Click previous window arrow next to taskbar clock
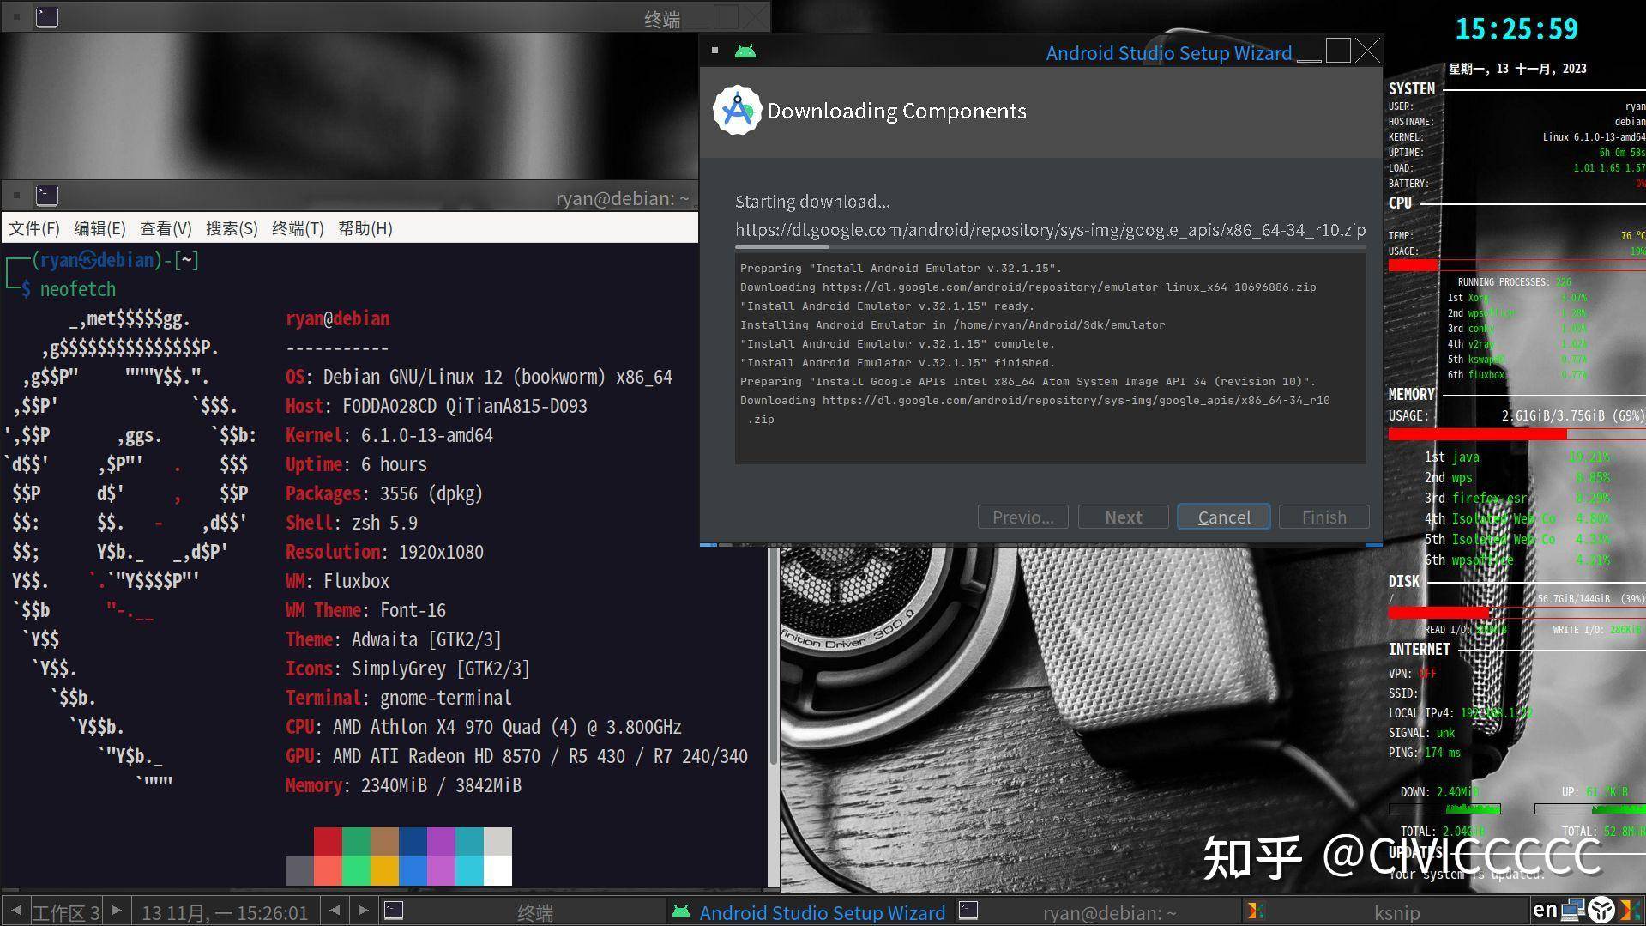1646x926 pixels. pos(335,911)
